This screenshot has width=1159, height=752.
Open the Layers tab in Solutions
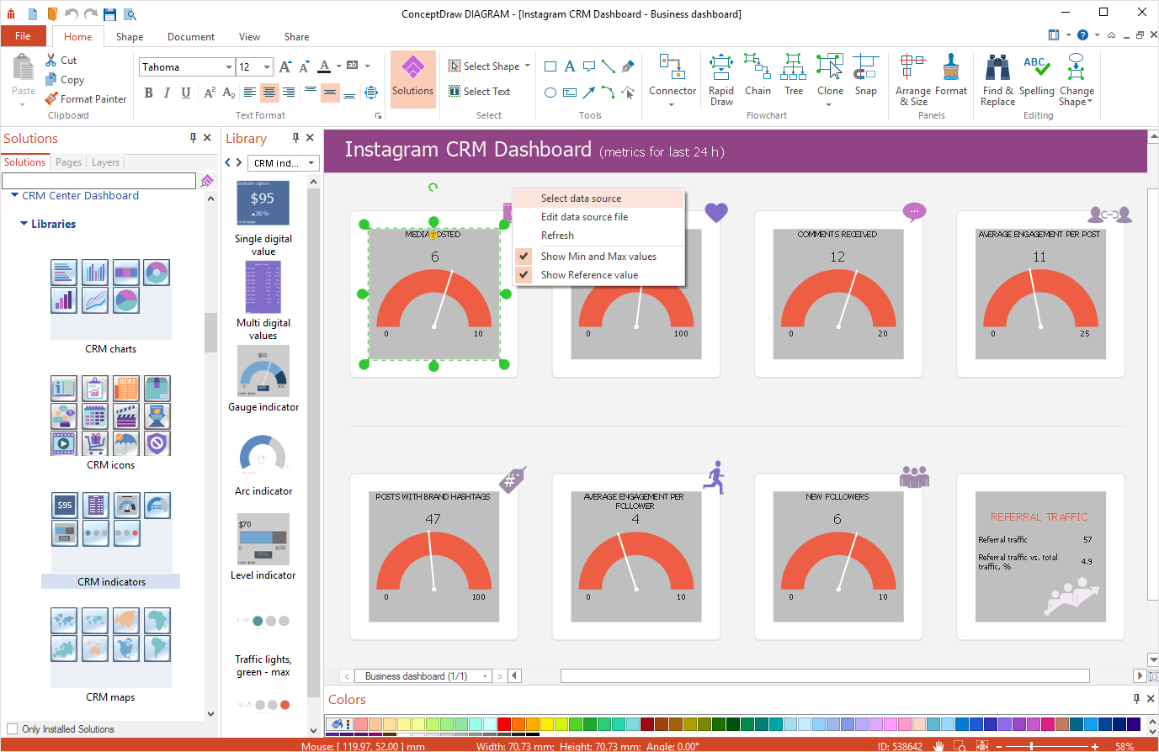(105, 162)
